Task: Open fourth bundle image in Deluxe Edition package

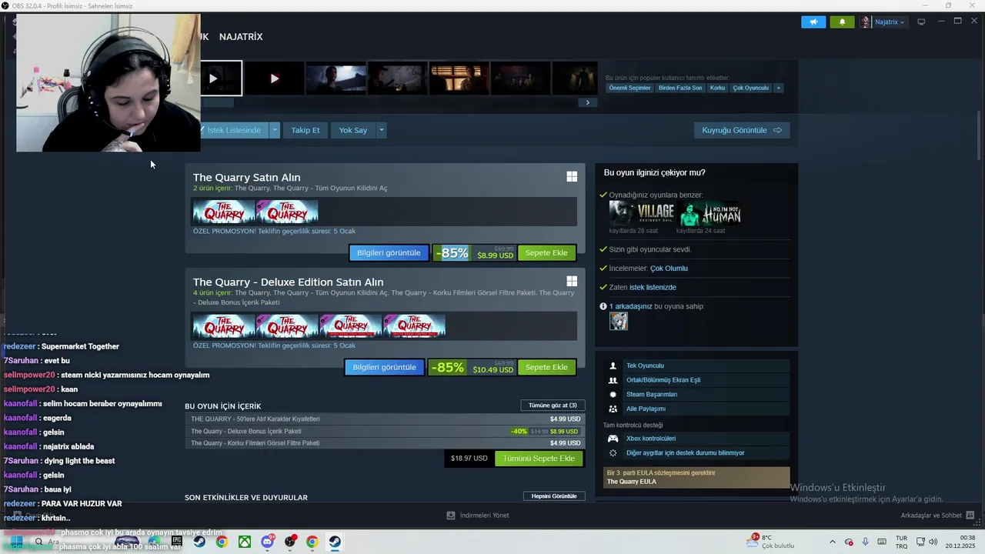Action: [x=414, y=326]
